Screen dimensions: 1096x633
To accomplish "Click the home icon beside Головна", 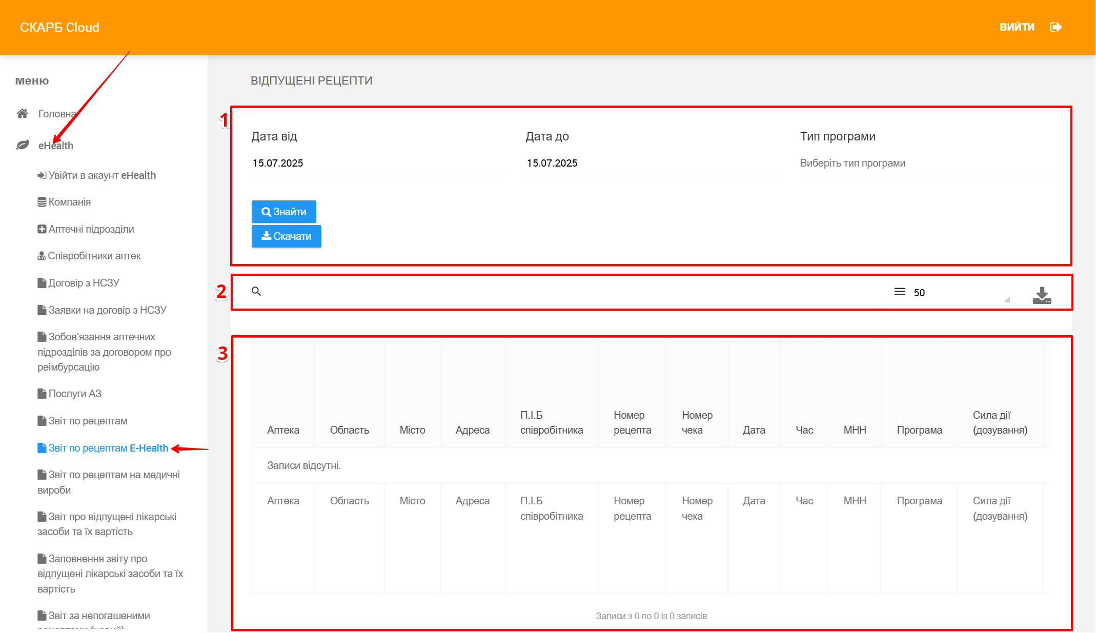I will 22,113.
